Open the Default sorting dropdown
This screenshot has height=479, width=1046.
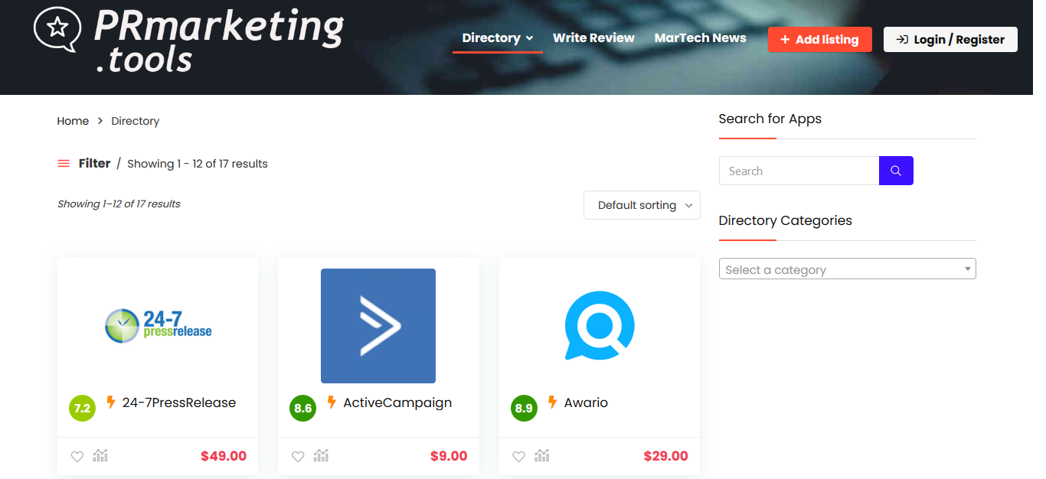tap(642, 205)
